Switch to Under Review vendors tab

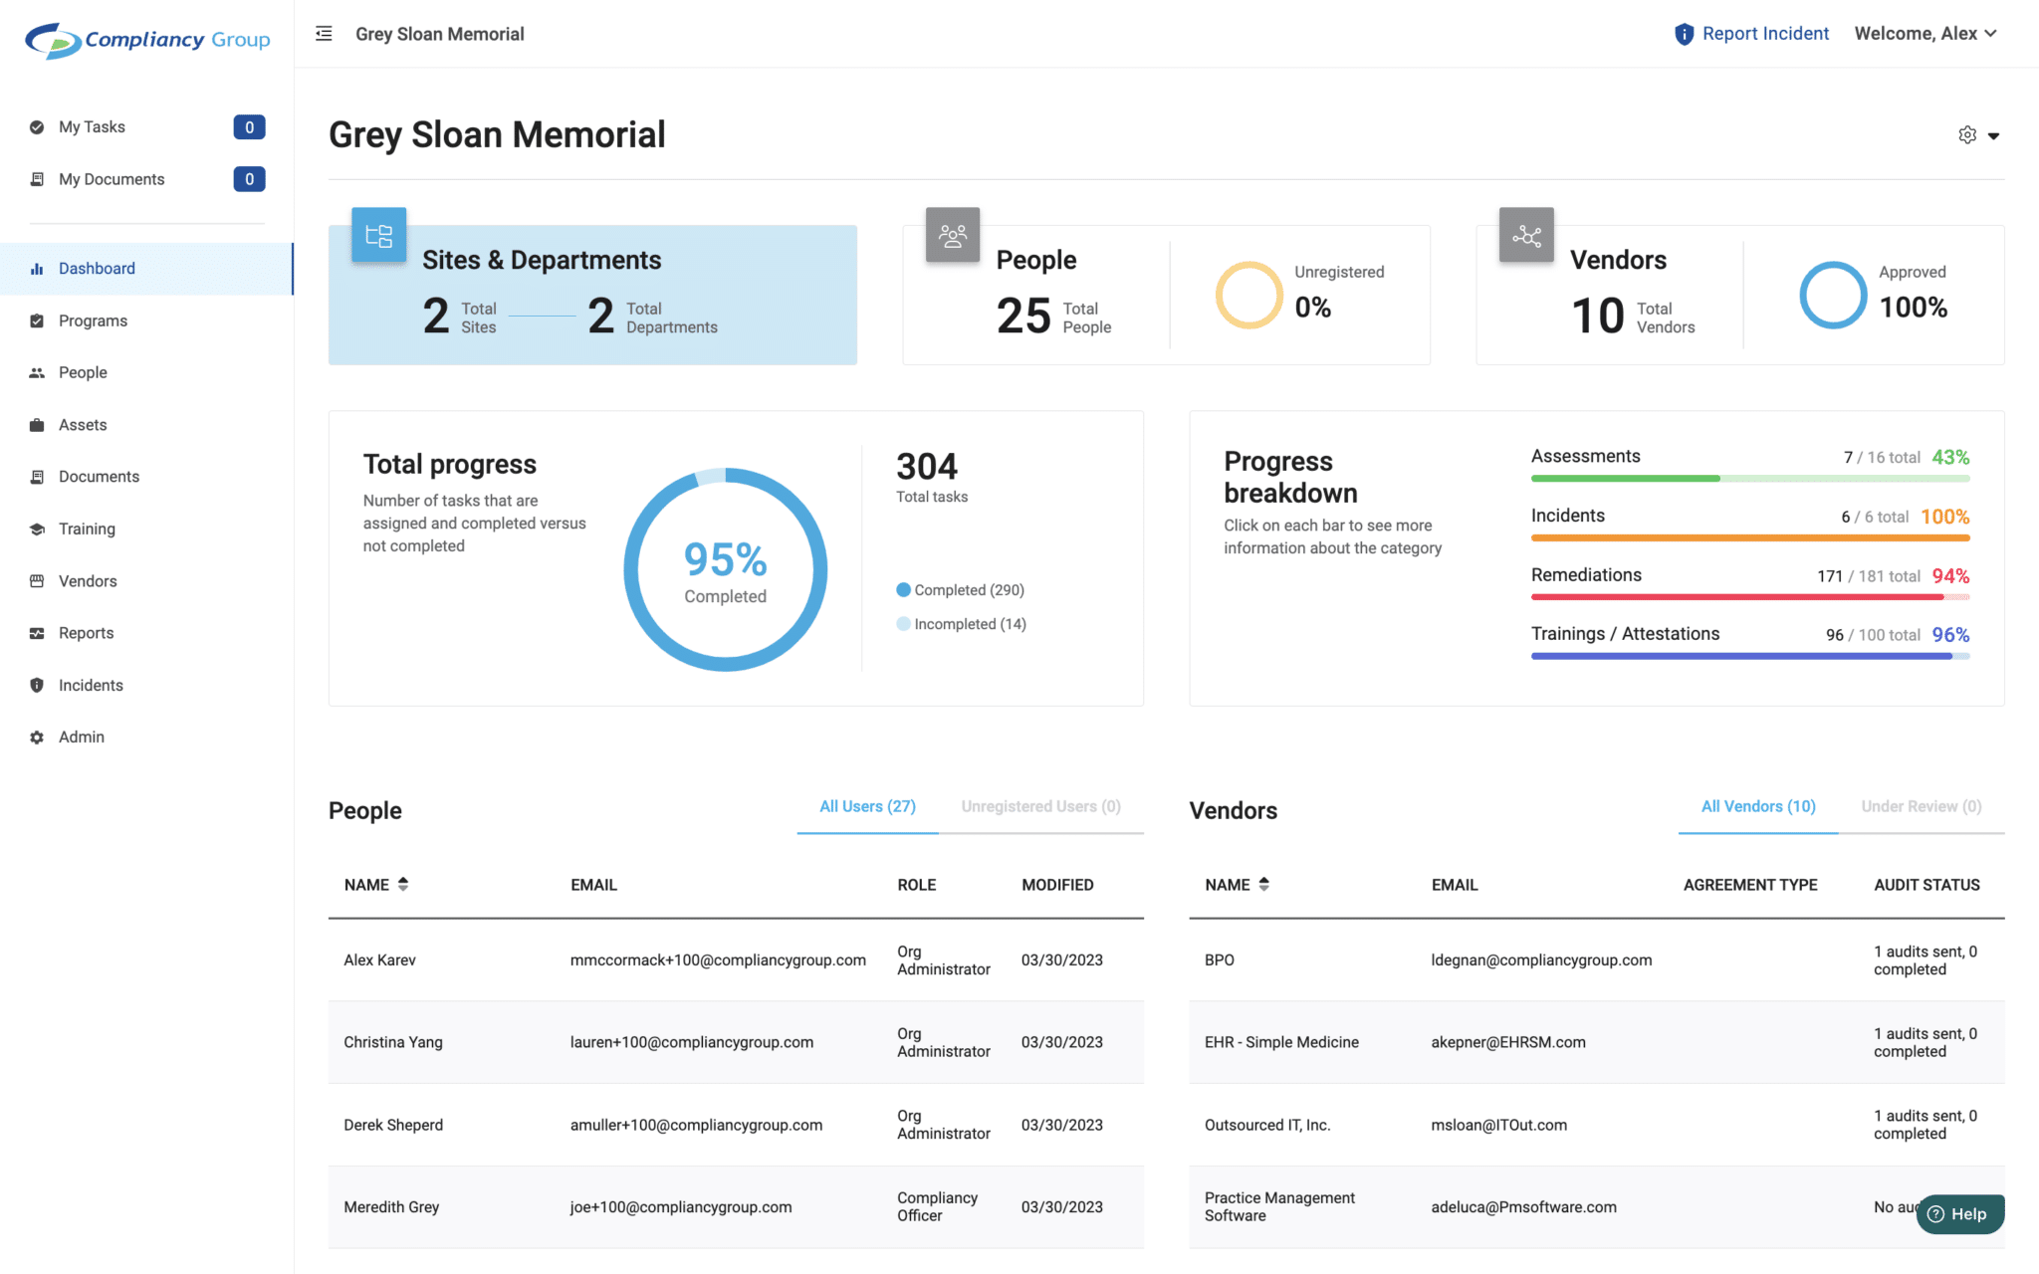point(1921,806)
